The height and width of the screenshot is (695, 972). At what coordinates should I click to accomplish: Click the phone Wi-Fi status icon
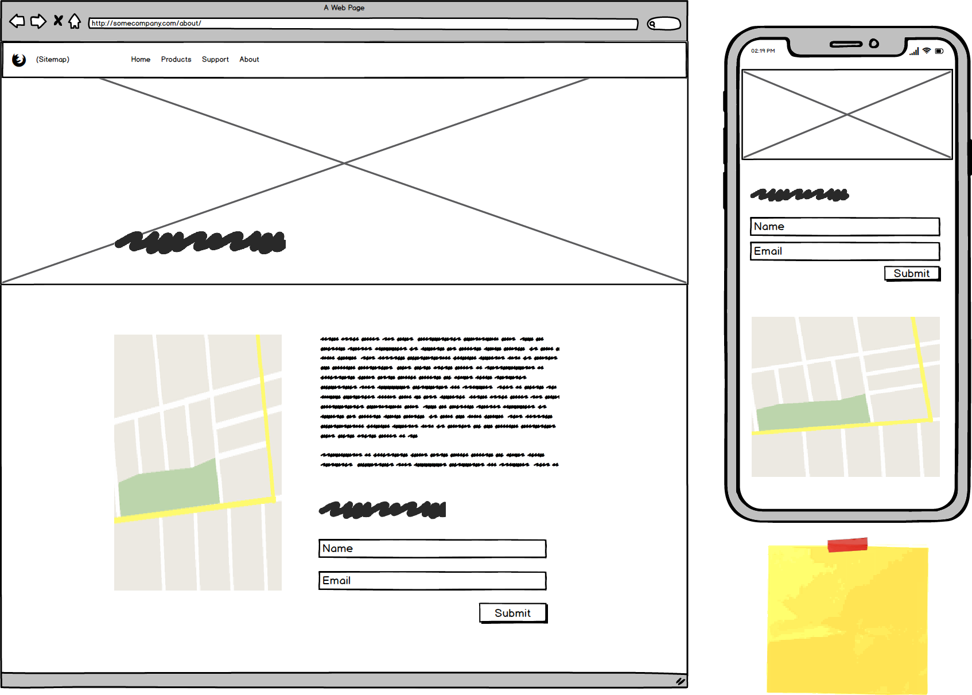927,51
